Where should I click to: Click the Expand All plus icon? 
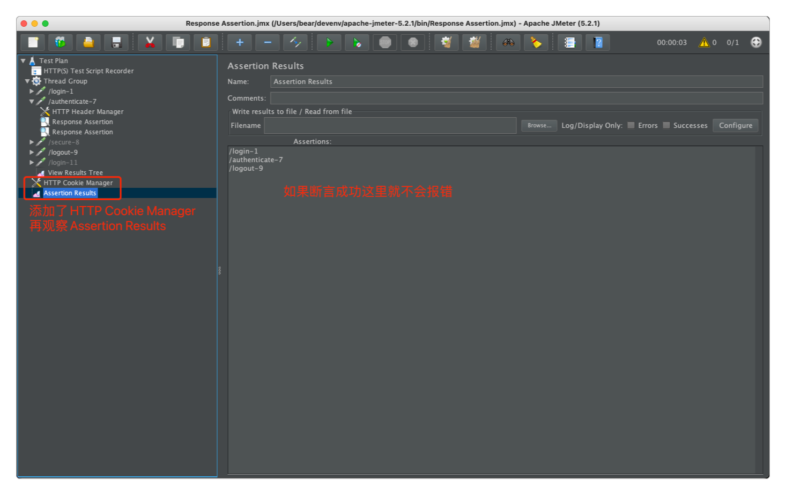240,42
